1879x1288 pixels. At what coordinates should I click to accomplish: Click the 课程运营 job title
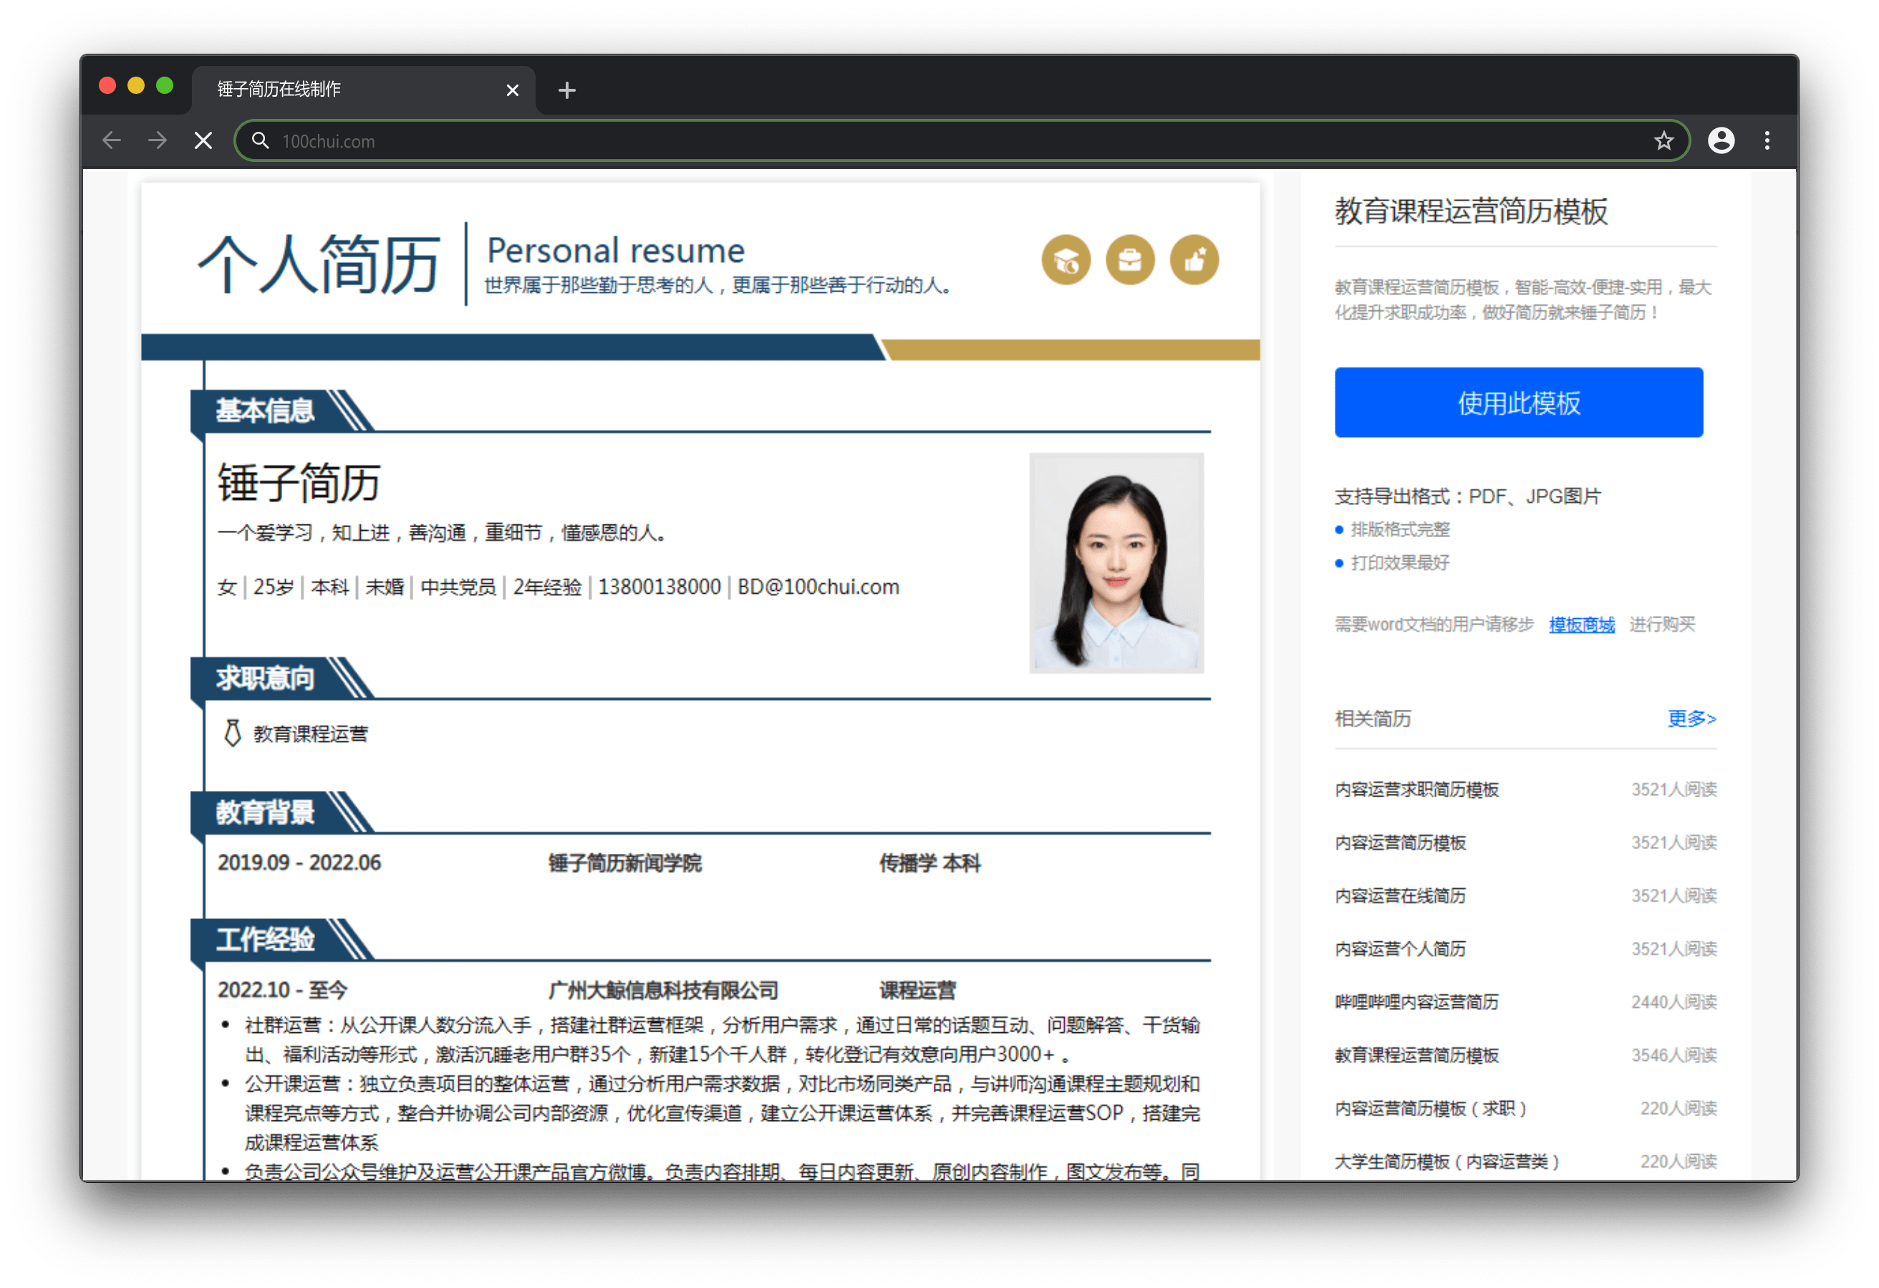(x=918, y=989)
